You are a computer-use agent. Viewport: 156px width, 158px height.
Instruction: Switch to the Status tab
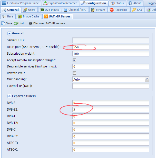coord(117,3)
